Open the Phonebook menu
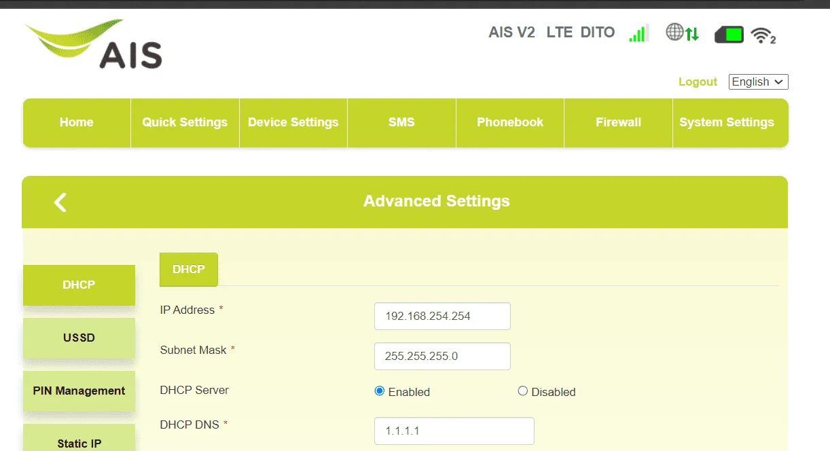The image size is (830, 451). coord(510,123)
